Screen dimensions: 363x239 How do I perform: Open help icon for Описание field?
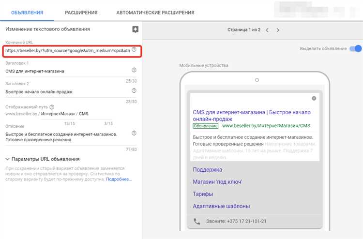(134, 133)
